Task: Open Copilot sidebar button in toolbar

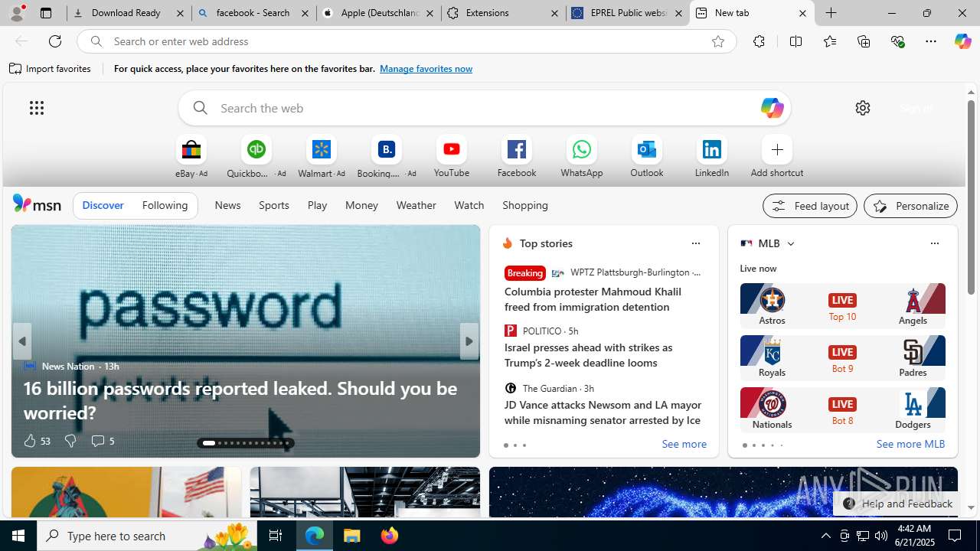Action: pos(962,41)
